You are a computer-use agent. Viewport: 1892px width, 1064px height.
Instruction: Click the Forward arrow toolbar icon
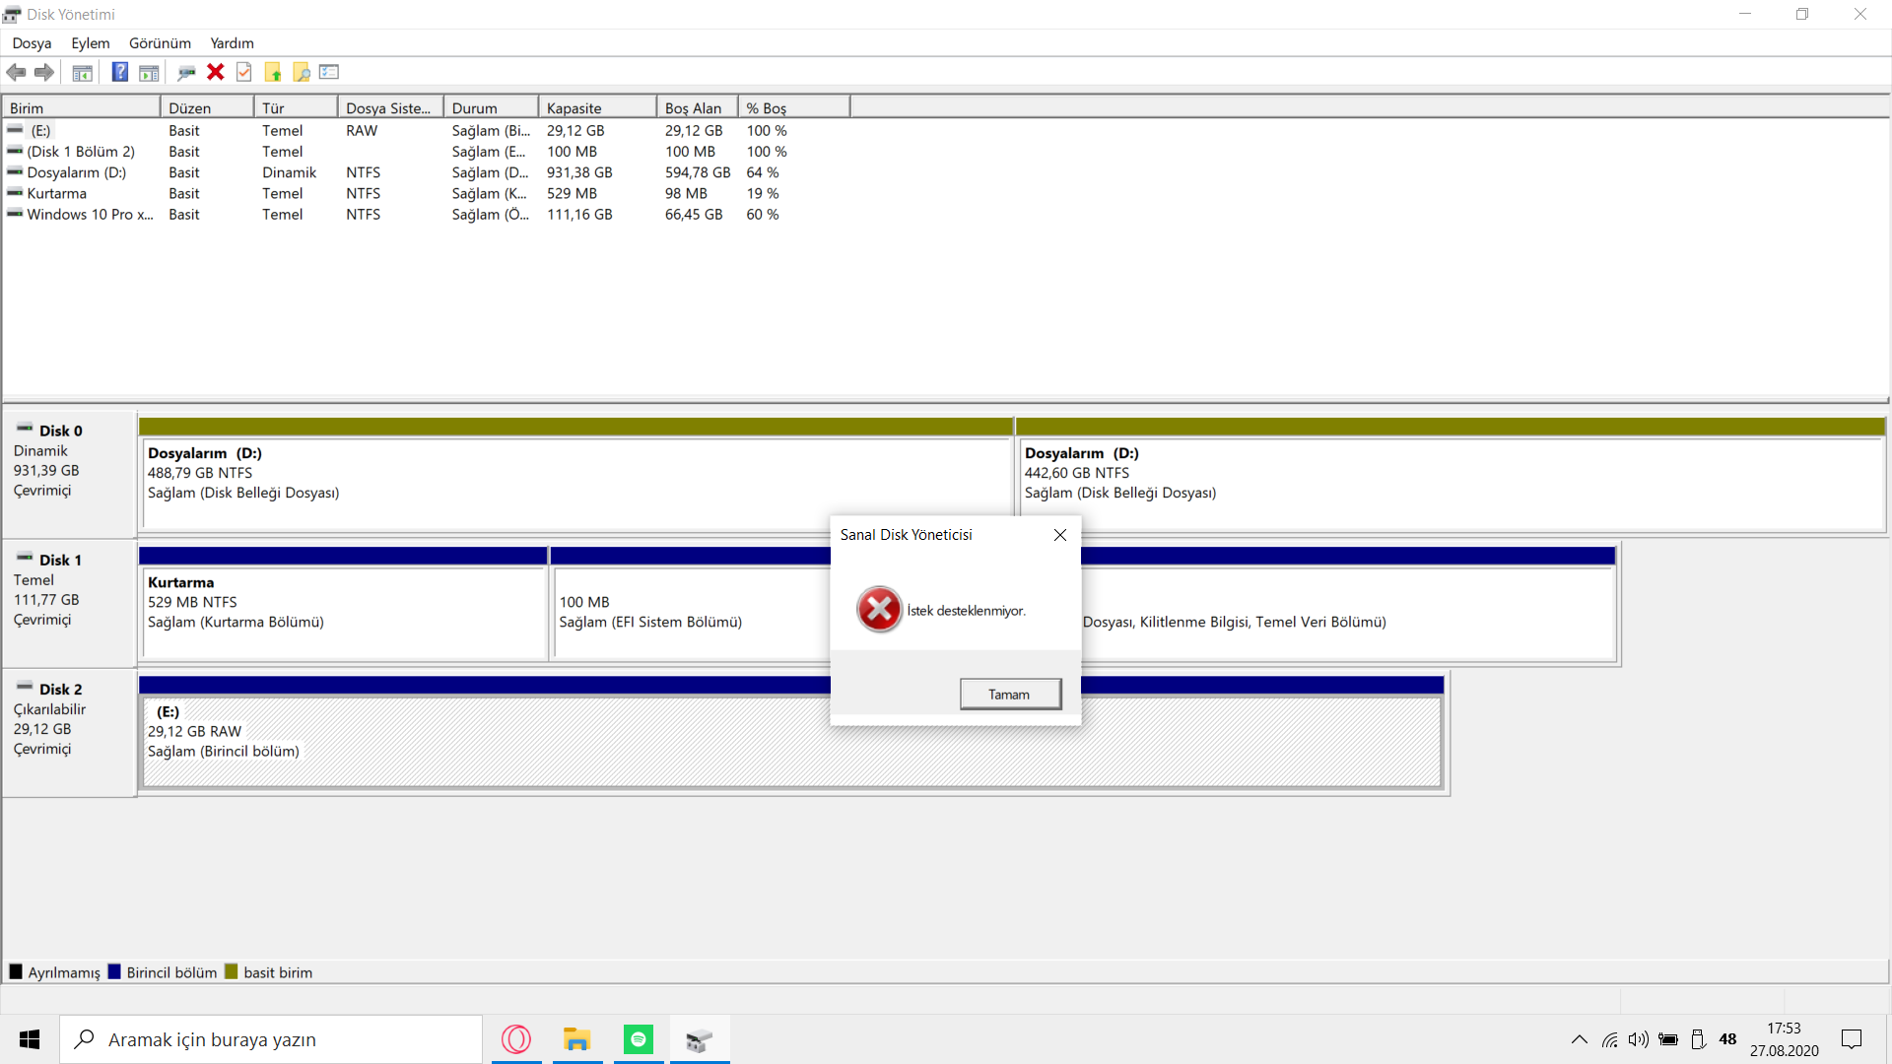click(44, 72)
